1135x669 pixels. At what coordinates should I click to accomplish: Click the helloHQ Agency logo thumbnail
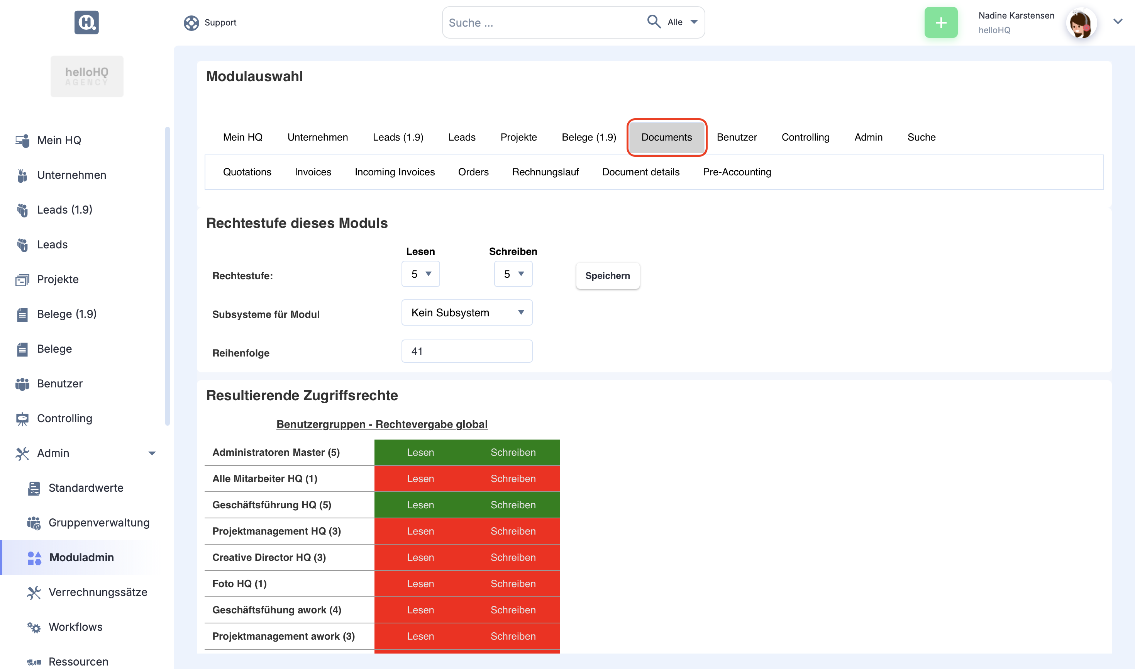(x=86, y=76)
